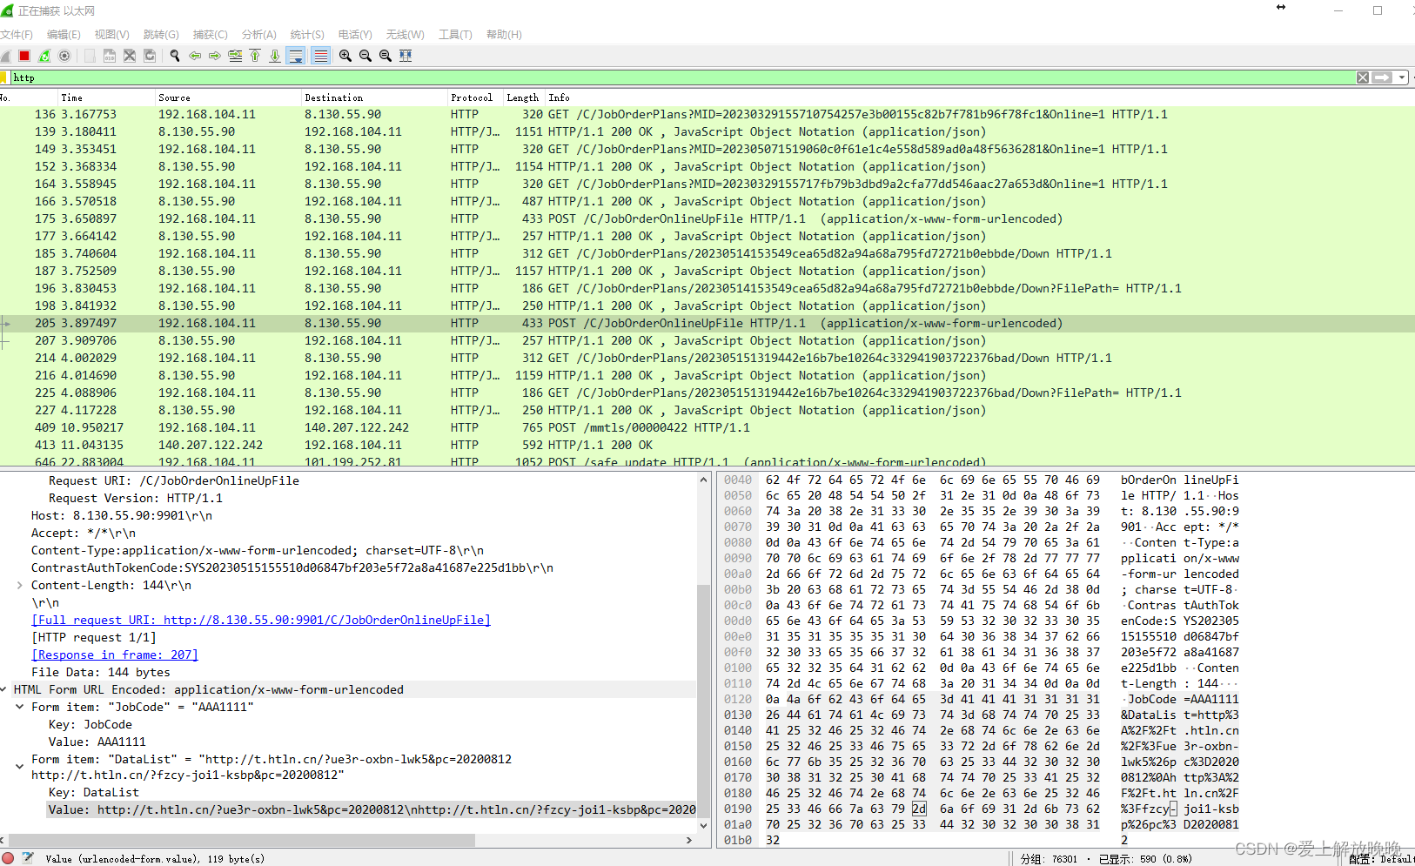Collapse Form item JobCode node

tap(19, 707)
